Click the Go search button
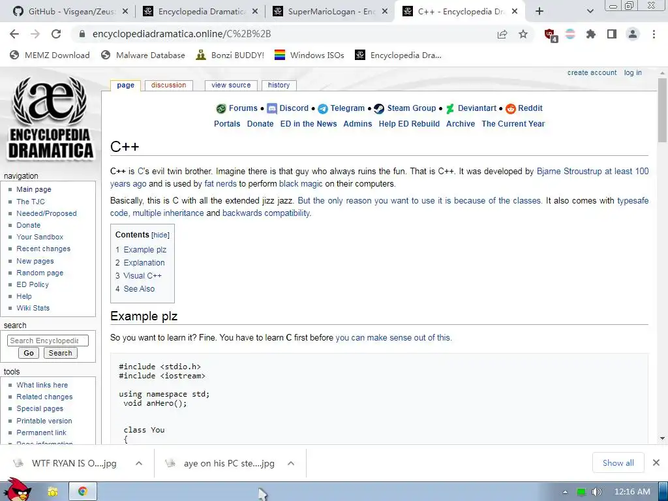668x501 pixels. 29,353
